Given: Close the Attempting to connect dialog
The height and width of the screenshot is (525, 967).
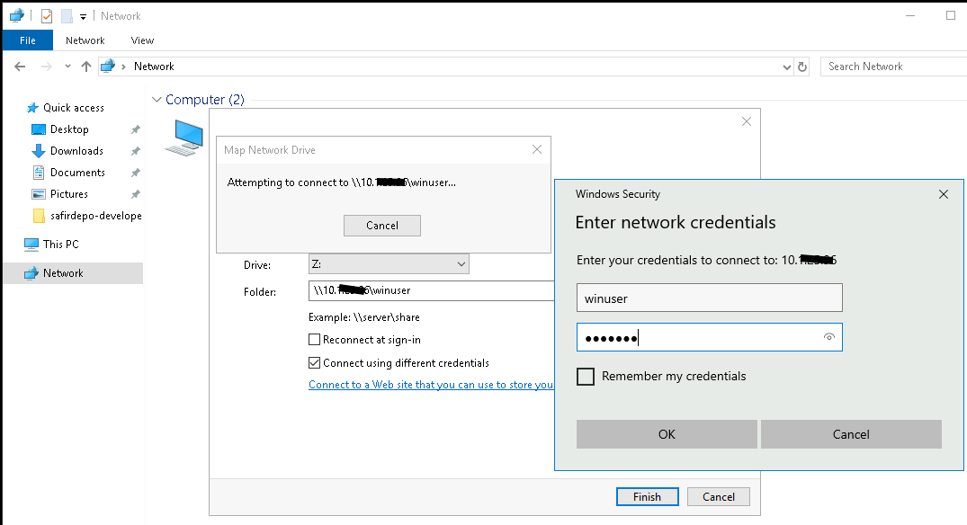Looking at the screenshot, I should (x=536, y=149).
